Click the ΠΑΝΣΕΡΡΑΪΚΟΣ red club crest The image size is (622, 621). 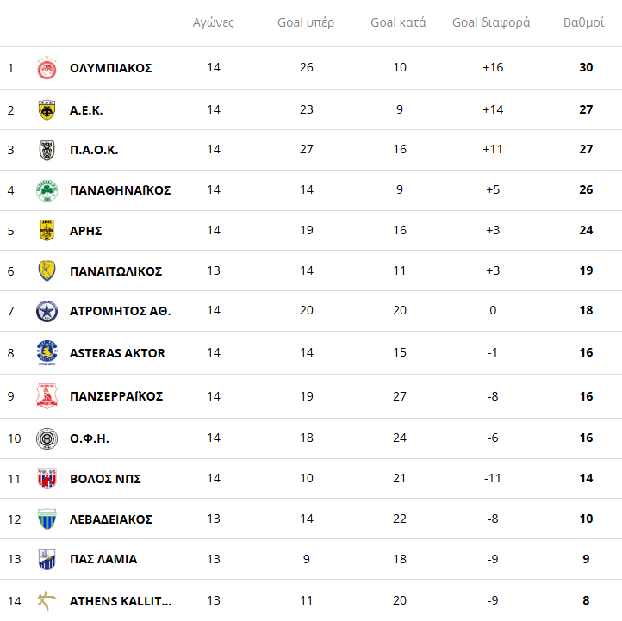coord(47,396)
